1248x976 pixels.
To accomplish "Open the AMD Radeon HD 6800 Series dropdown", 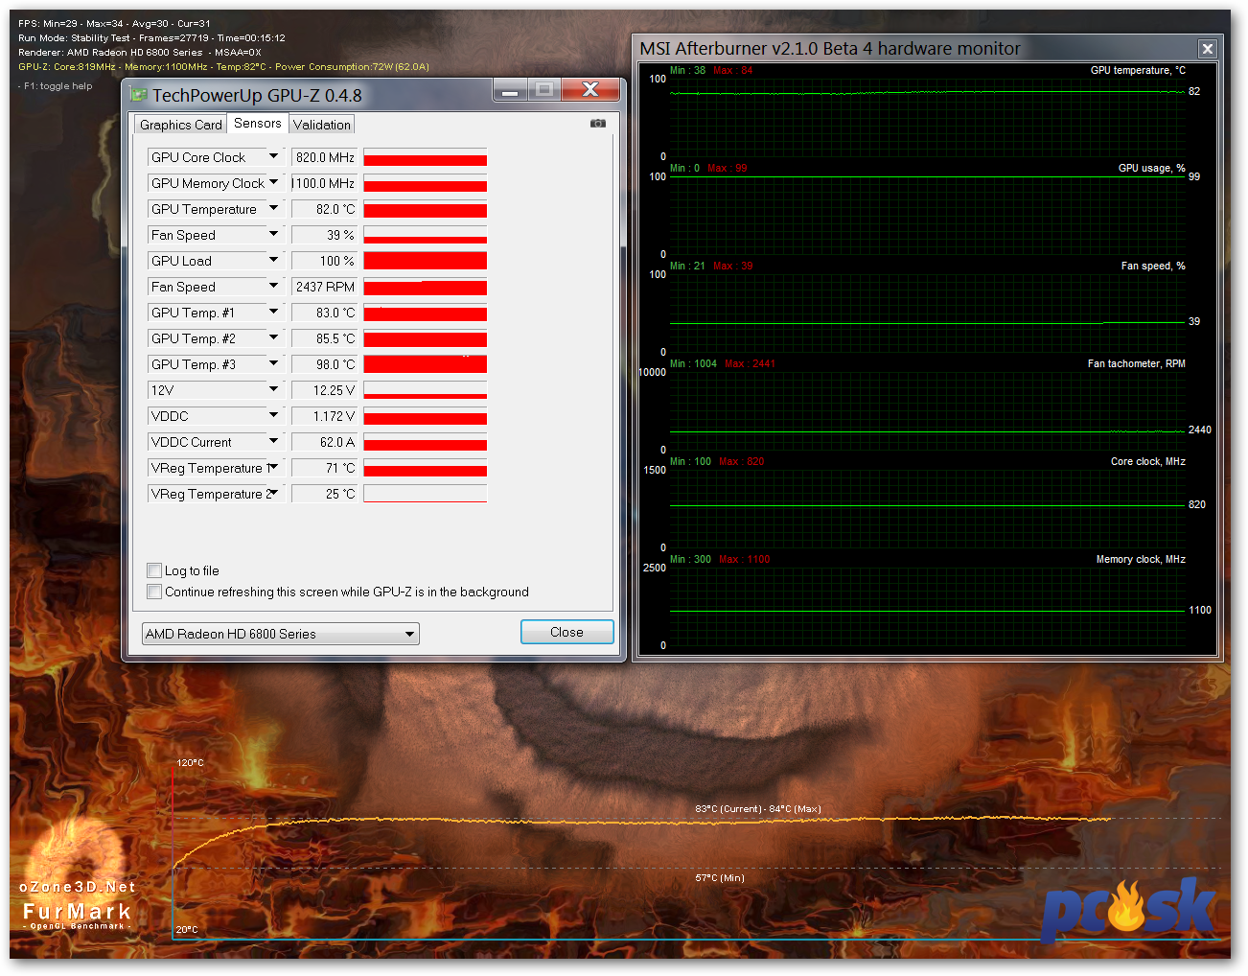I will point(281,634).
